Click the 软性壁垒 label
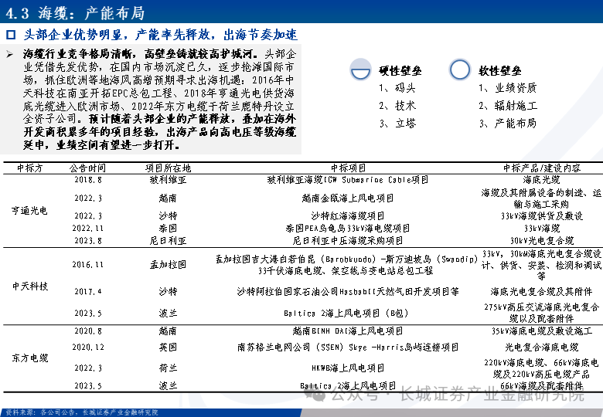The image size is (603, 417). click(x=500, y=70)
